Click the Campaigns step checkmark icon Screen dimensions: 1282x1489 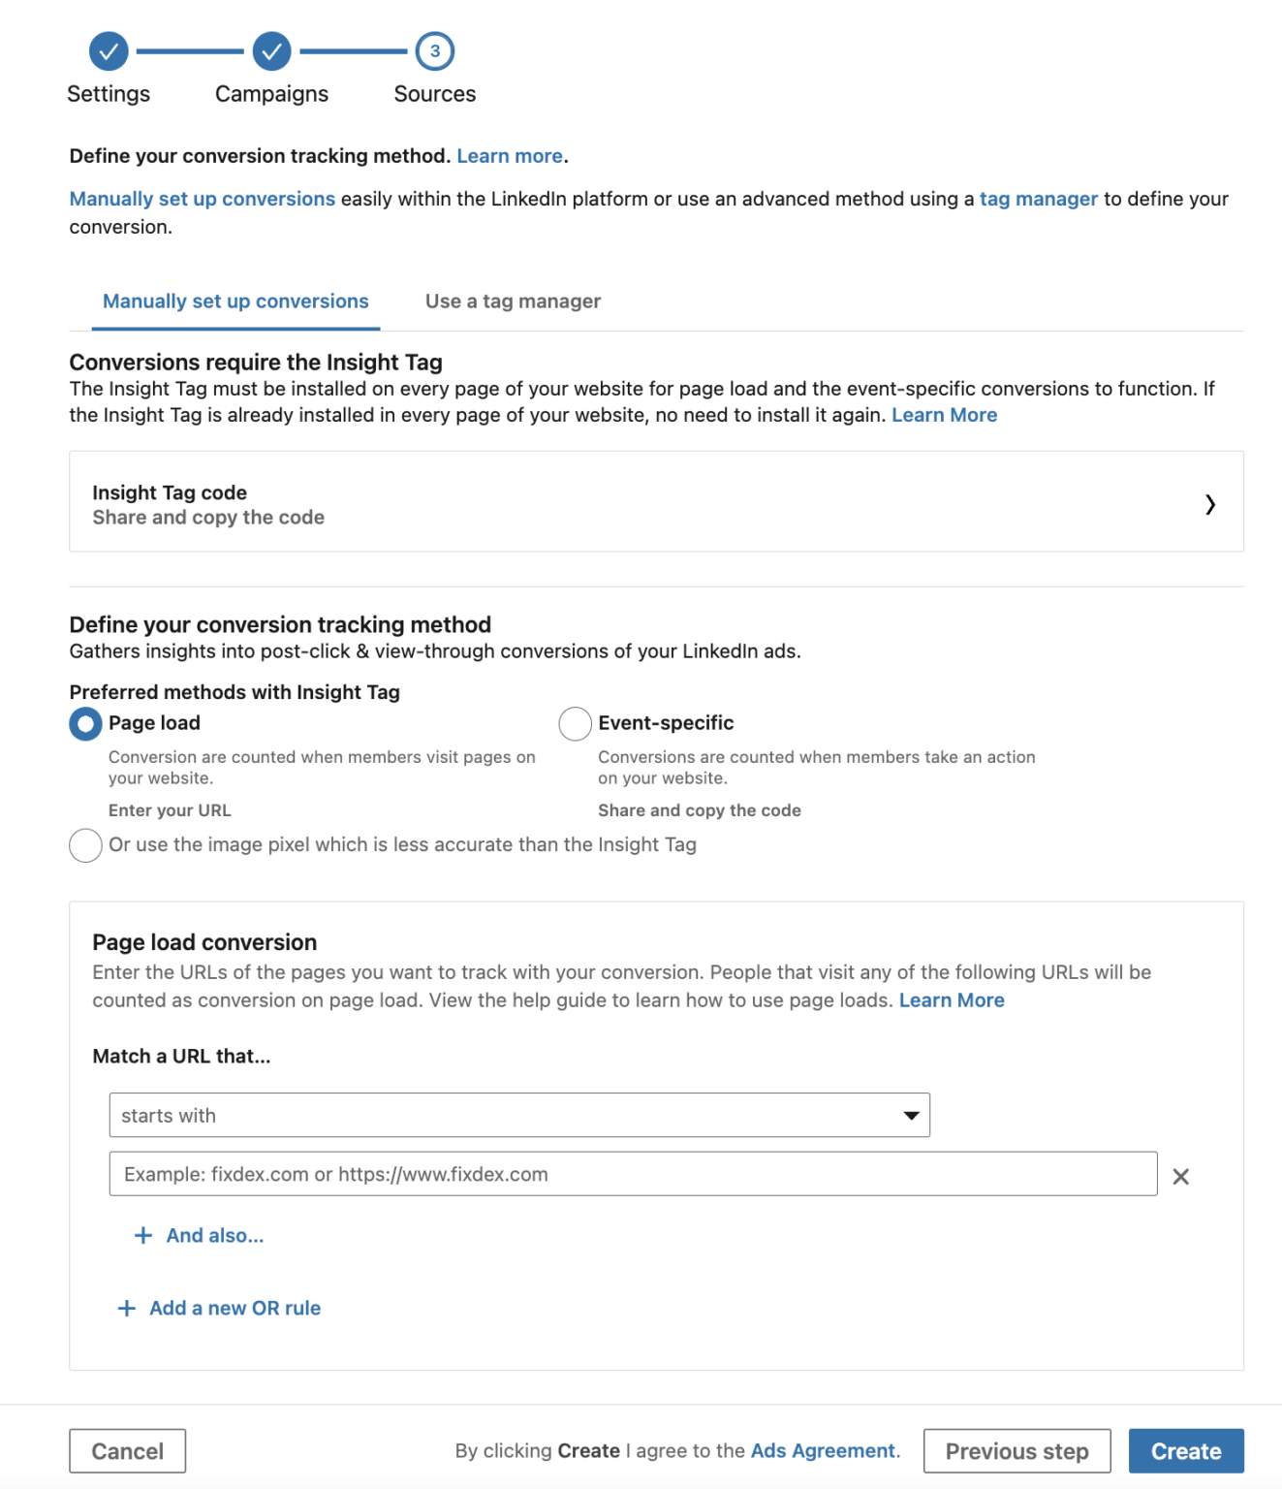click(x=270, y=51)
